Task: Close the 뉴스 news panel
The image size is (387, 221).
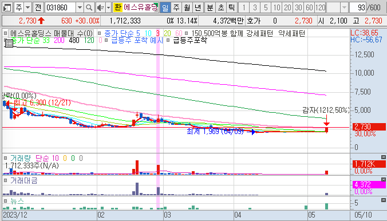Action: coord(384,200)
